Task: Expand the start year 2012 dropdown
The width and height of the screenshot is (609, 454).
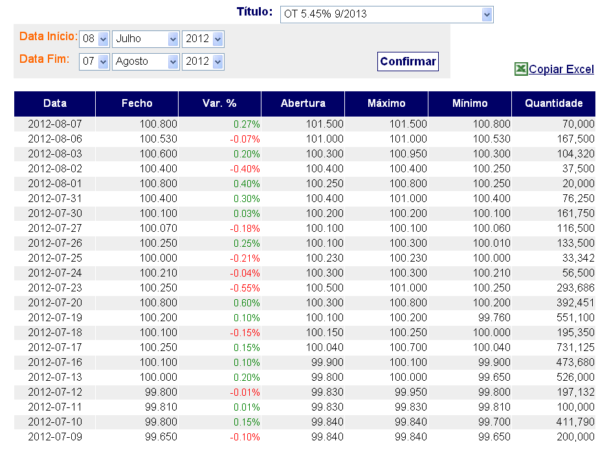Action: tap(203, 39)
